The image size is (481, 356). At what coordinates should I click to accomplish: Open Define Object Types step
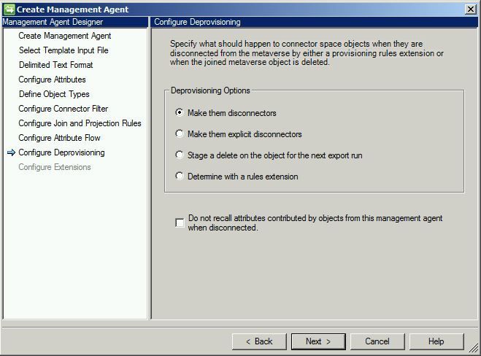[x=54, y=94]
